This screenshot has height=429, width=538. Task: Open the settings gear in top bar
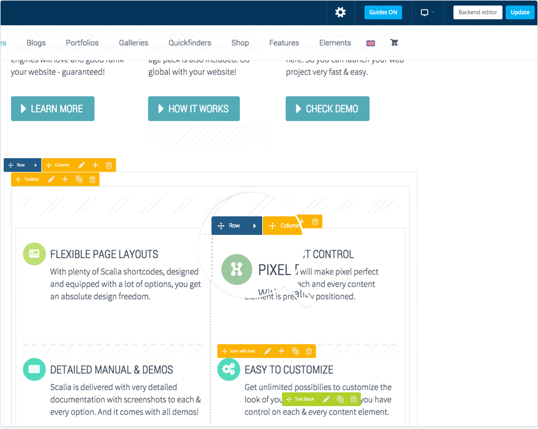[340, 12]
